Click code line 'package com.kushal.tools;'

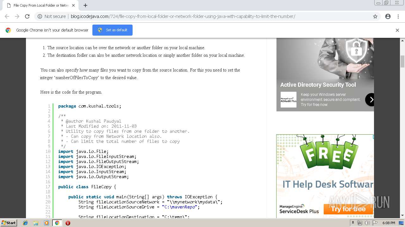tap(90, 106)
